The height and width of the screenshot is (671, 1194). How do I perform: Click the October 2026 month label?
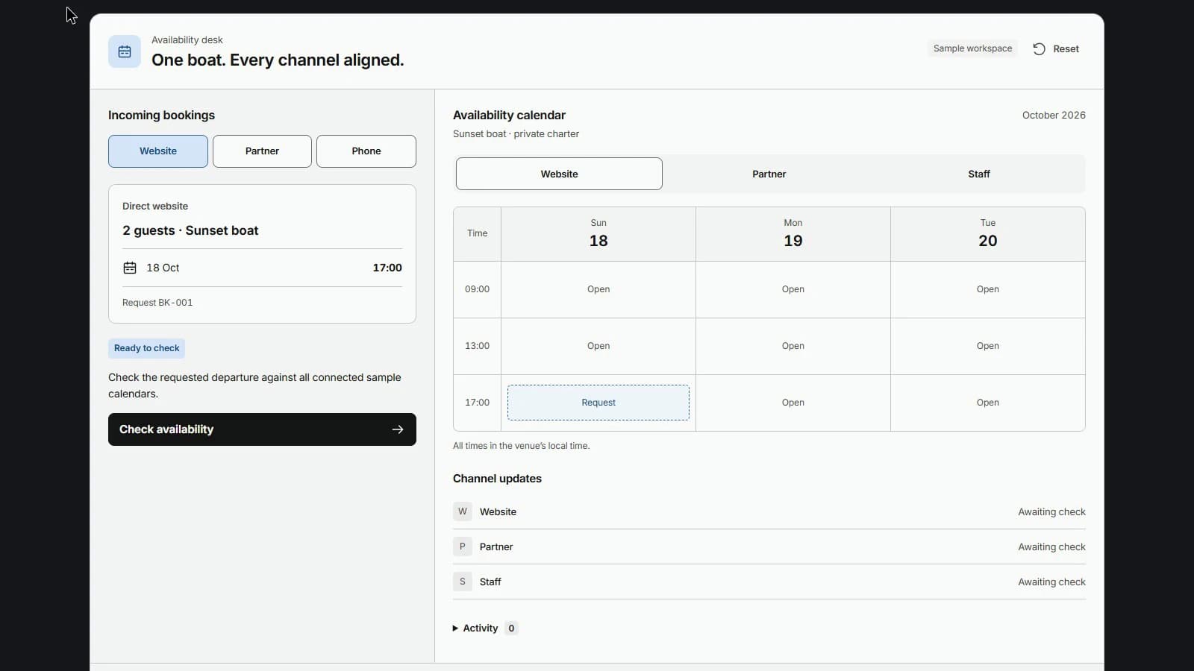point(1054,116)
